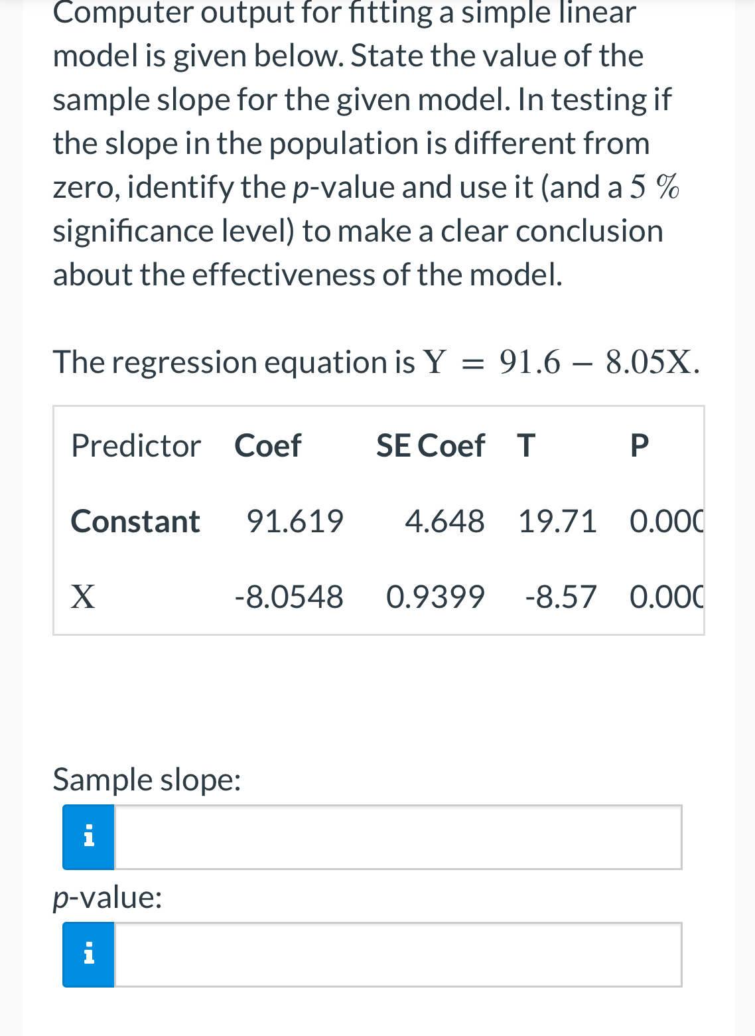Select the Sample slope answer box
This screenshot has height=1036, width=755.
point(397,836)
